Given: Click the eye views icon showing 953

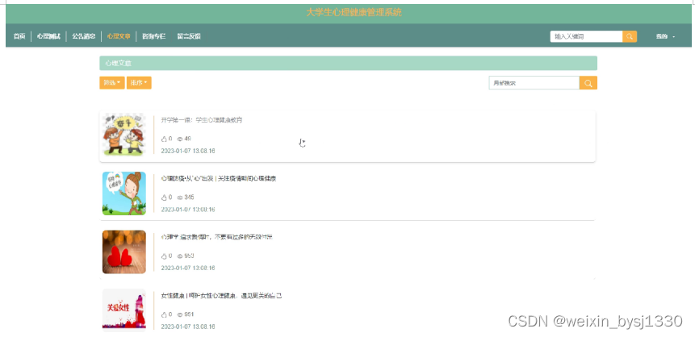Looking at the screenshot, I should click(180, 256).
